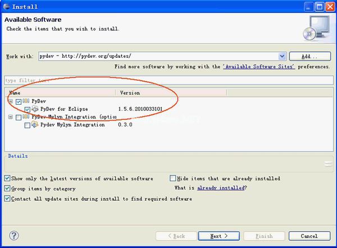The width and height of the screenshot is (337, 248).
Task: Uncheck the PyDev for Eclipse checkbox
Action: click(28, 109)
